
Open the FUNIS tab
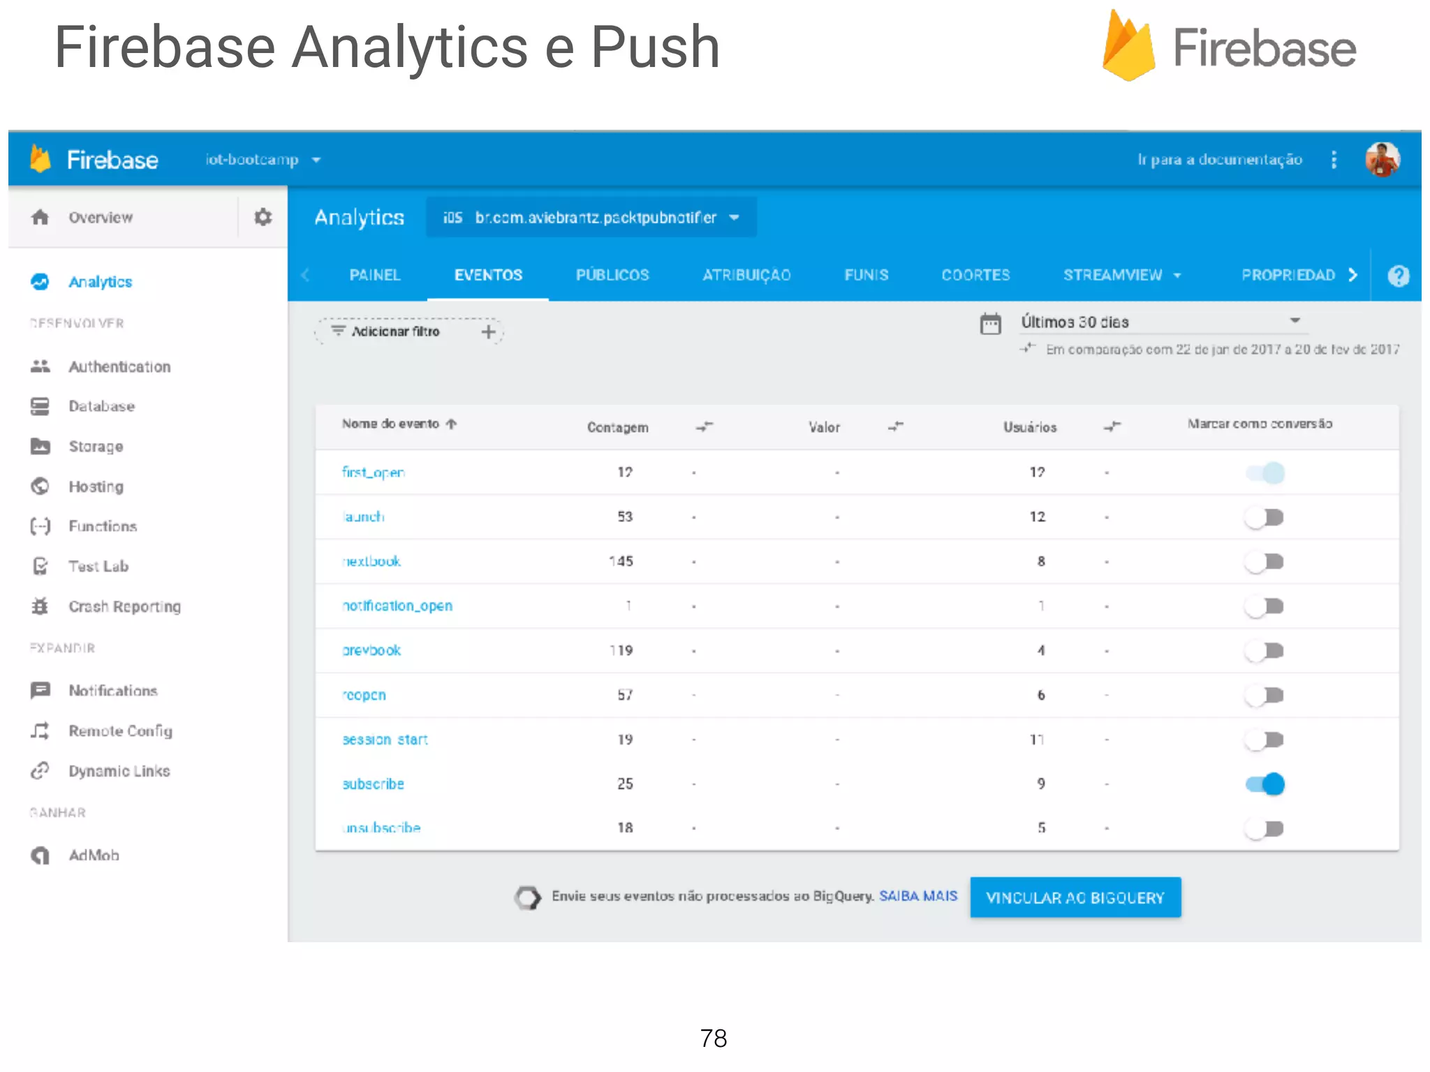(x=866, y=275)
